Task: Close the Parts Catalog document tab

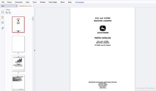Action: click(x=34, y=6)
